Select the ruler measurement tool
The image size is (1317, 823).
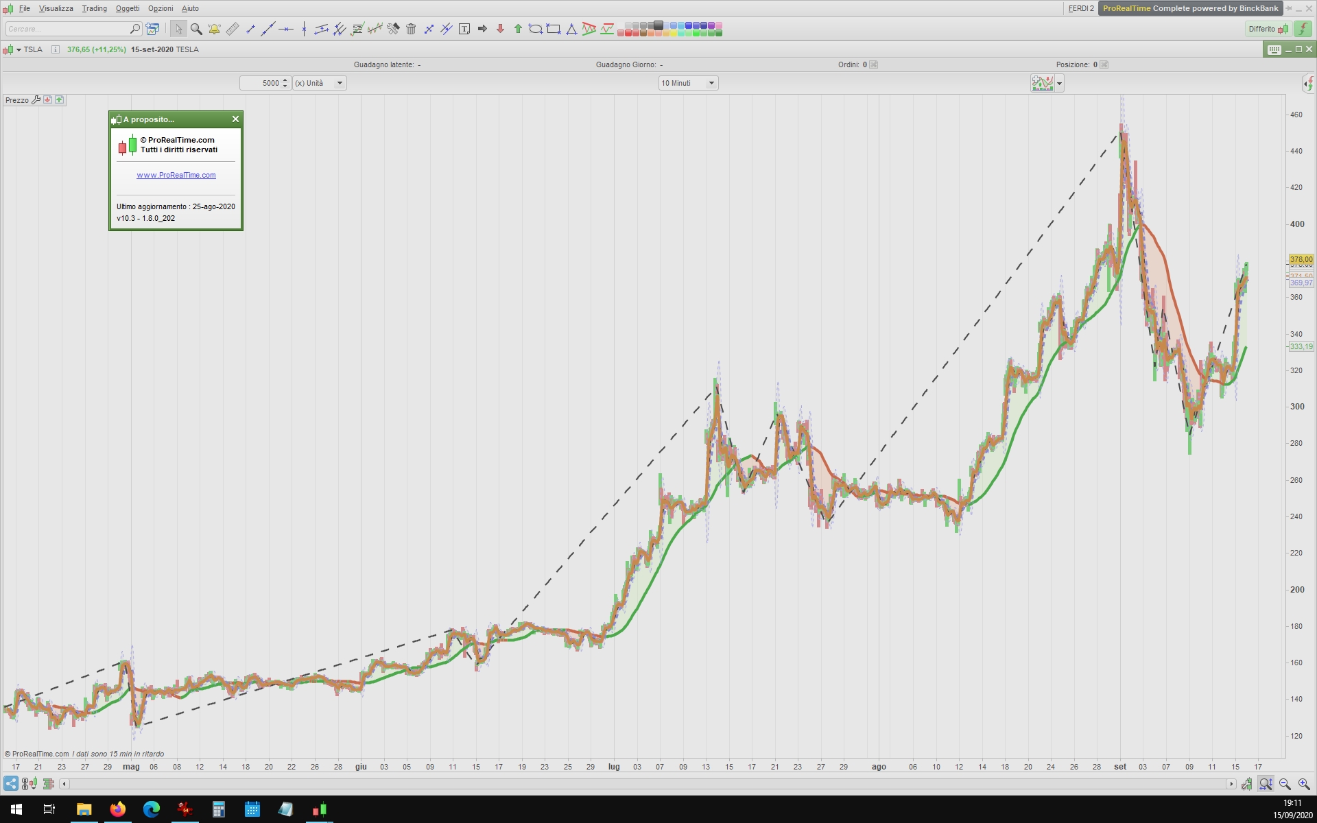coord(233,29)
